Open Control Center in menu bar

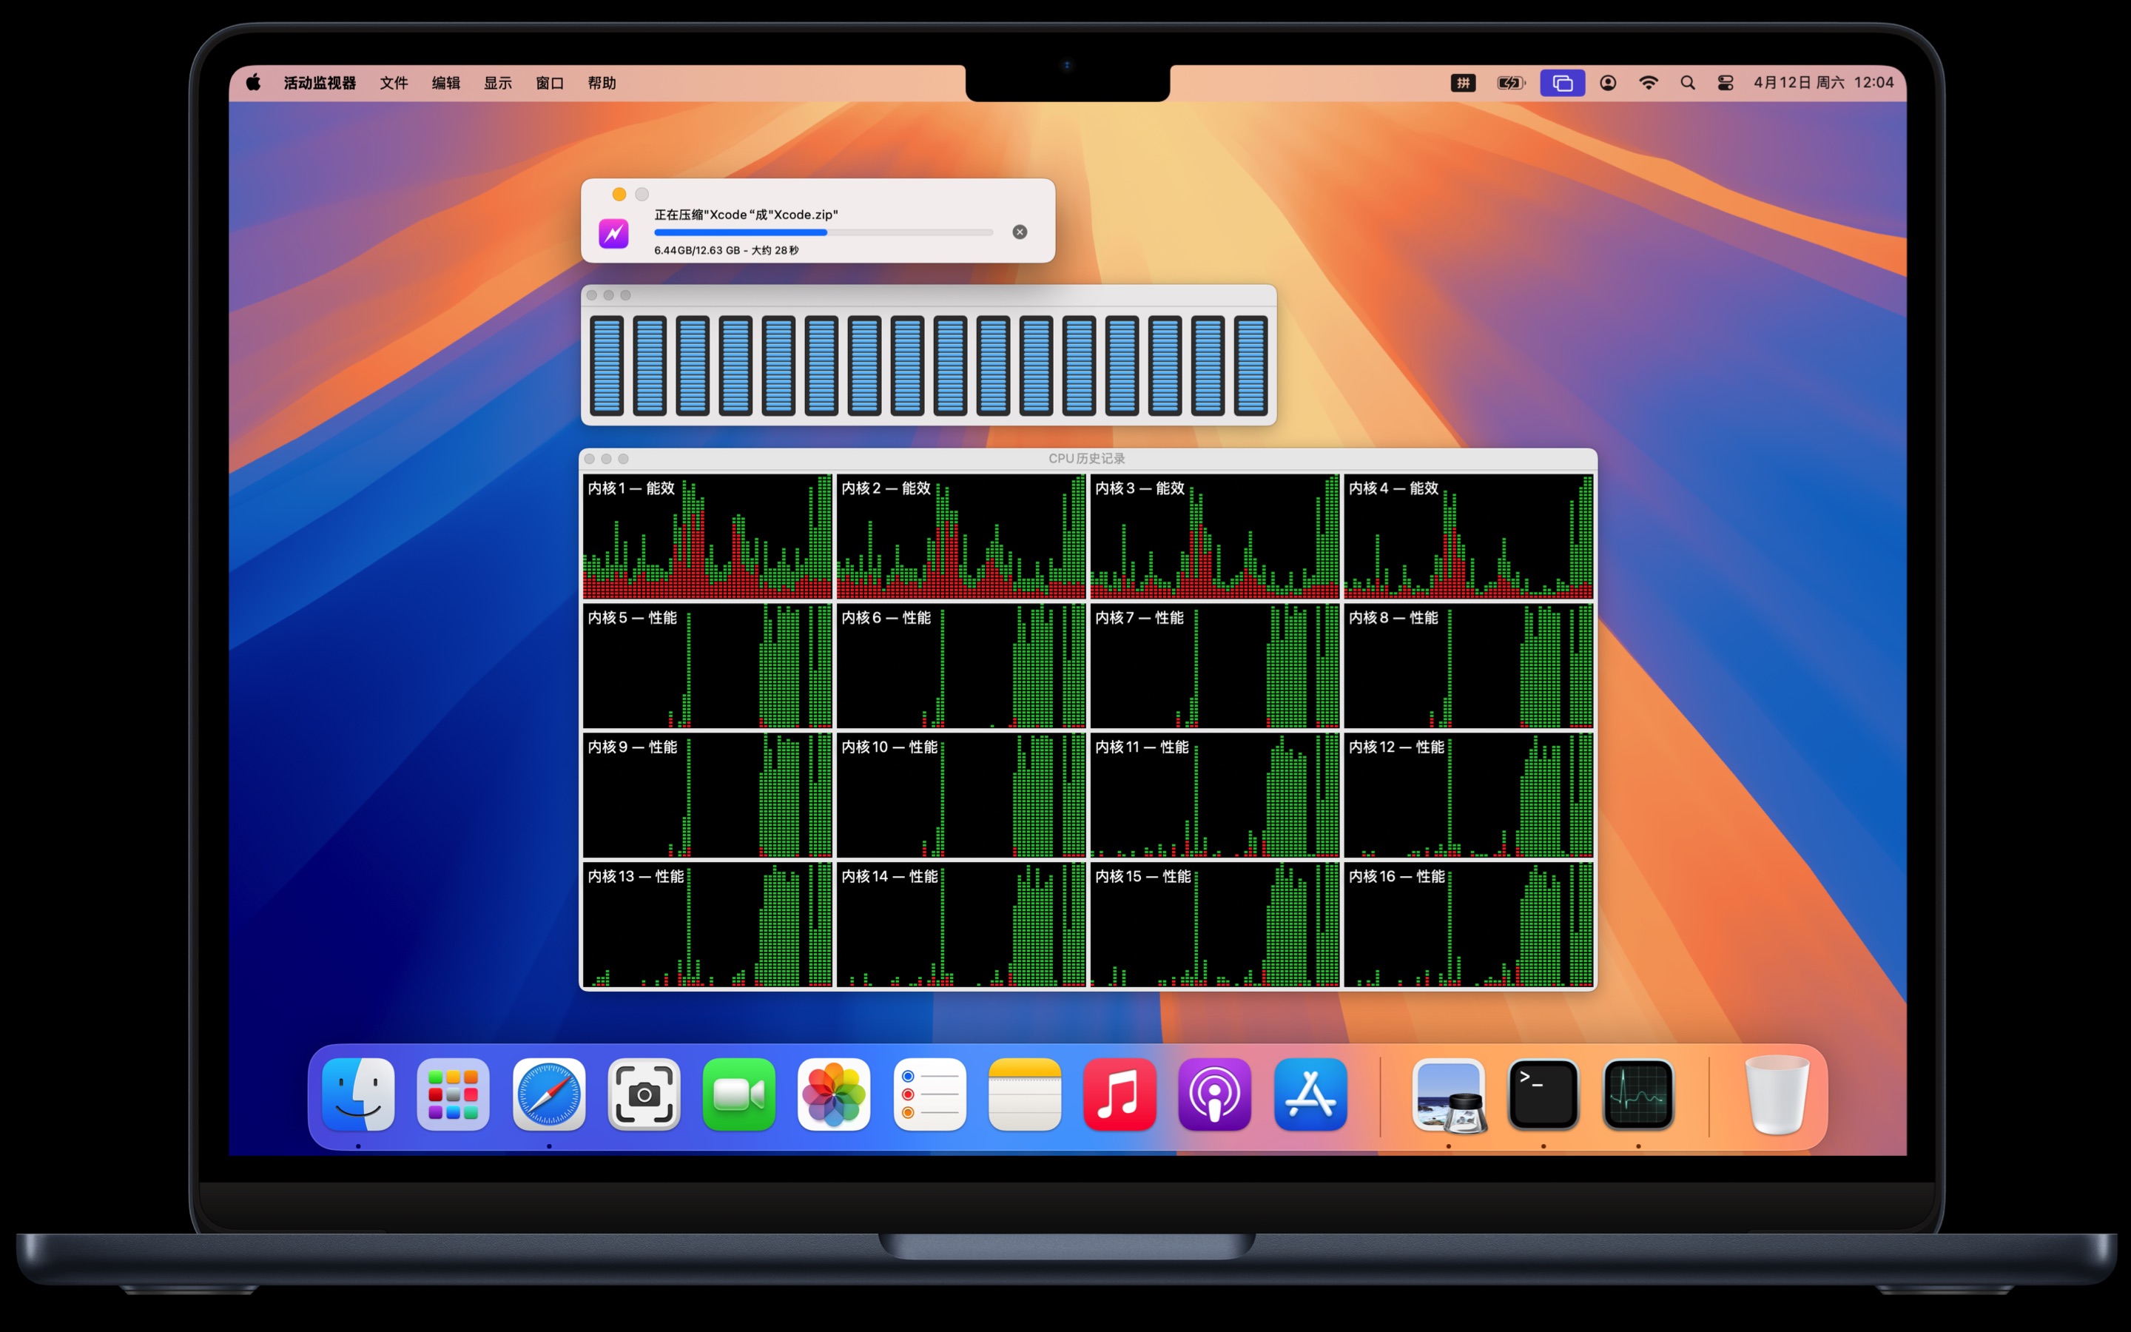(1725, 83)
